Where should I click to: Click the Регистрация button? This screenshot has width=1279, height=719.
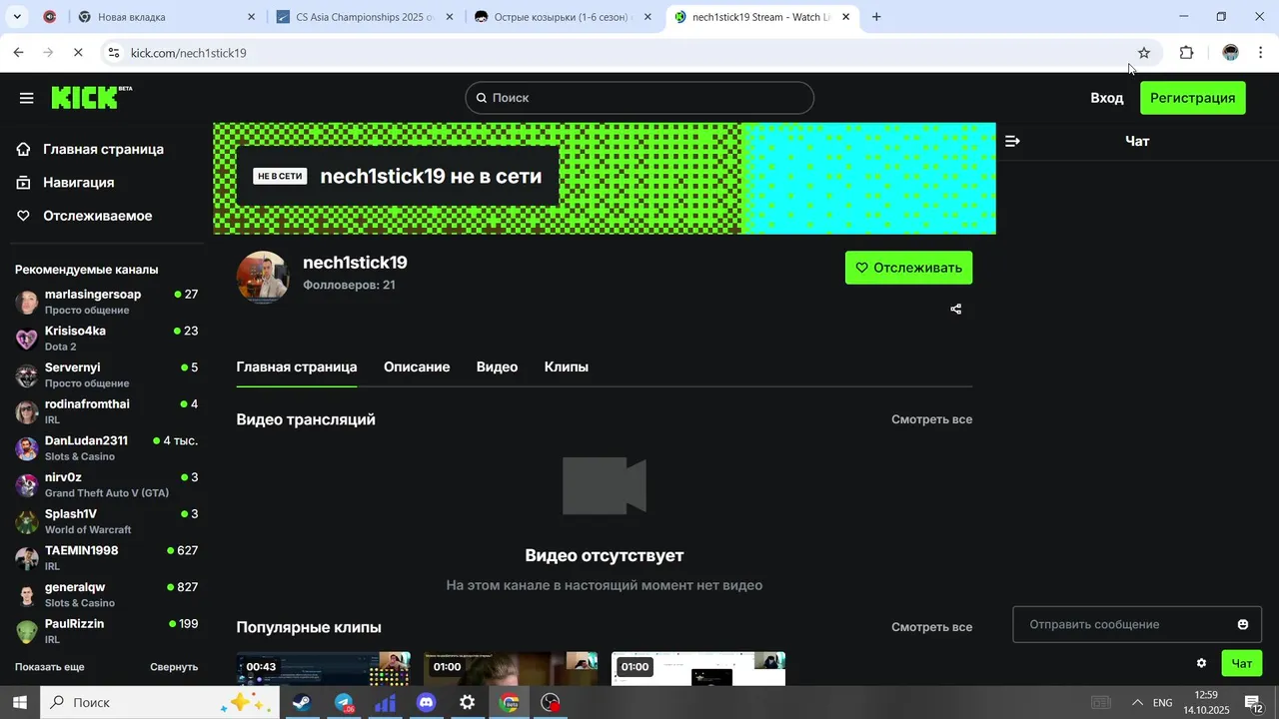1193,98
